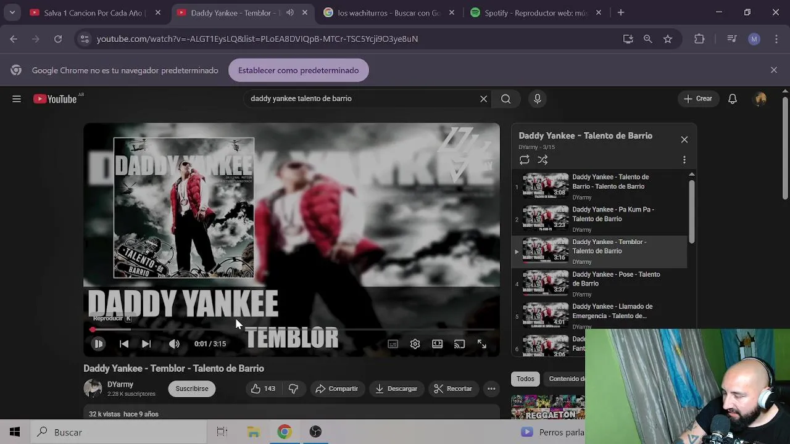Image resolution: width=790 pixels, height=444 pixels.
Task: Play Daddy Yankee - Pa Kum Pa
Action: (599, 219)
